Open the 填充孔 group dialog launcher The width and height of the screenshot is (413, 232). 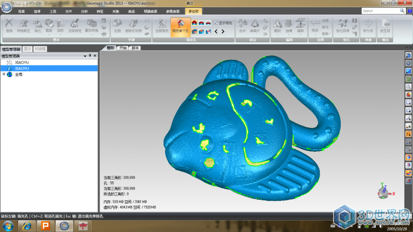[x=232, y=40]
